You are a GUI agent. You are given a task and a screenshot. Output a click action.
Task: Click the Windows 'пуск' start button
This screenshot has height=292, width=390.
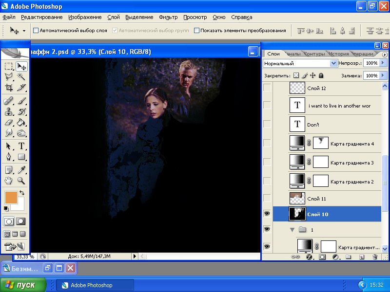[x=23, y=285]
